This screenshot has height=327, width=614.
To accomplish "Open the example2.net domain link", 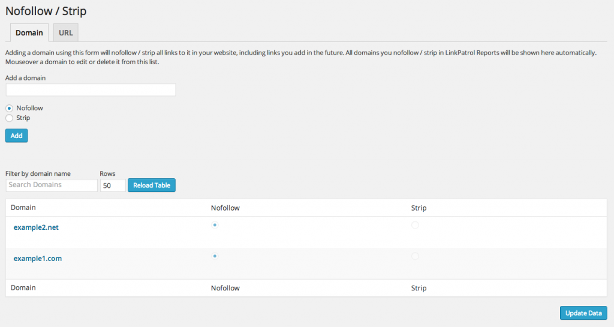I will (36, 227).
